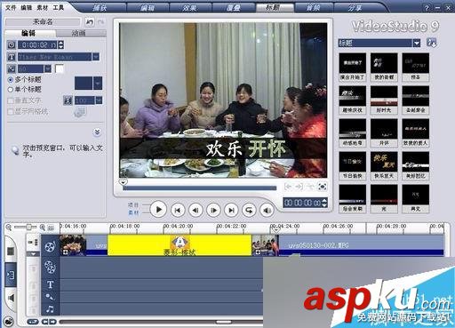This screenshot has height=328, width=455.
Task: Open the line spacing 100 dropdown
Action: (100, 100)
